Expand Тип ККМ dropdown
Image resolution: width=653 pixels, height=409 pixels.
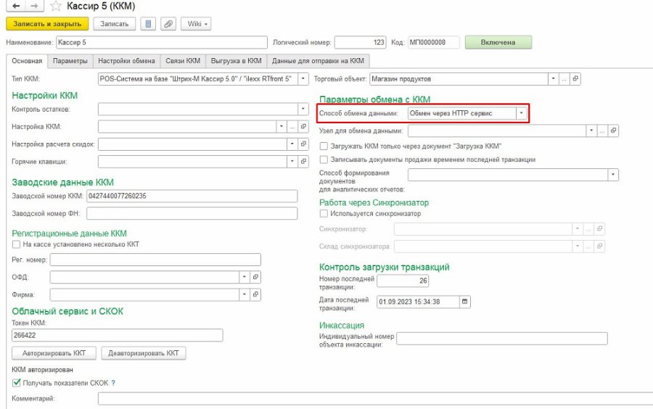click(303, 78)
